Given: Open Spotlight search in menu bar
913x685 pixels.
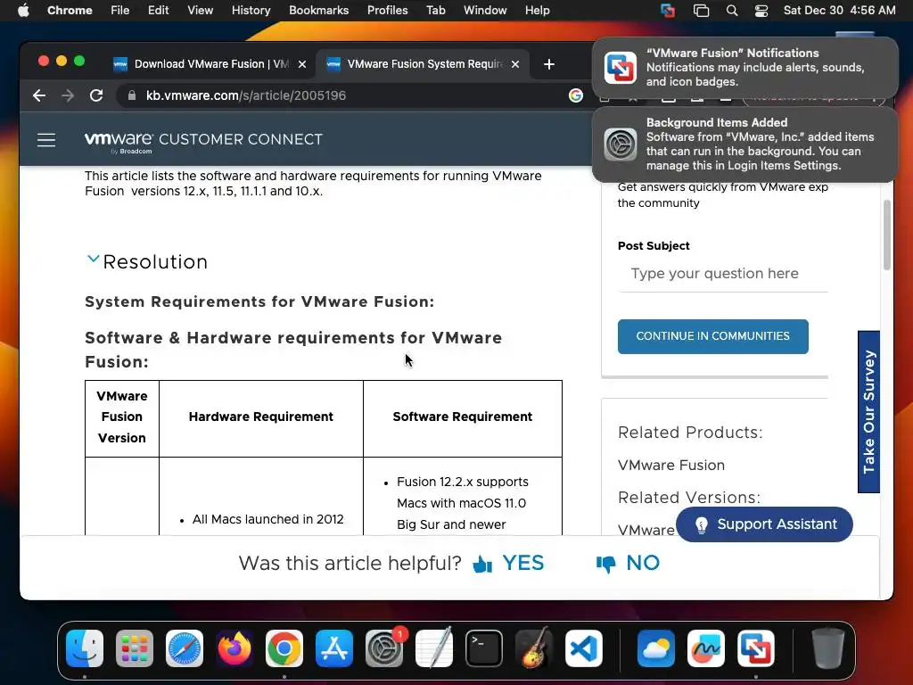Looking at the screenshot, I should coord(732,10).
